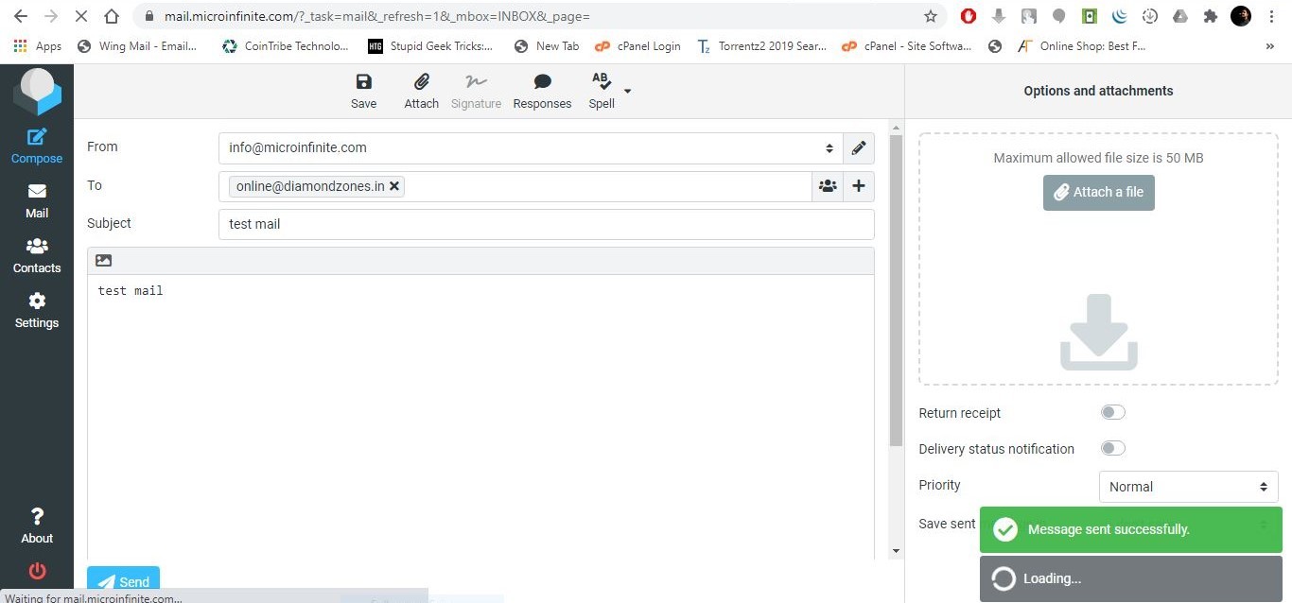Click the Maximum allowed file size text

(1098, 158)
